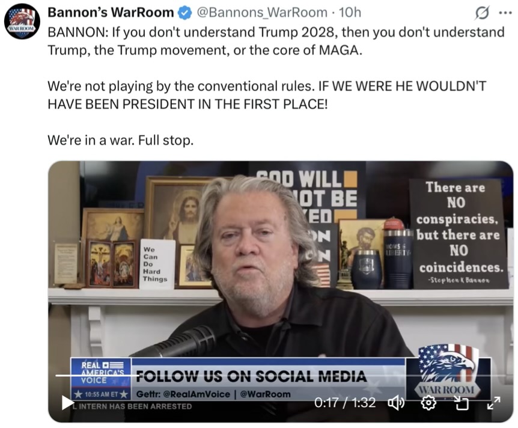518x428 pixels.
Task: Click the 10h timestamp link
Action: click(x=350, y=13)
